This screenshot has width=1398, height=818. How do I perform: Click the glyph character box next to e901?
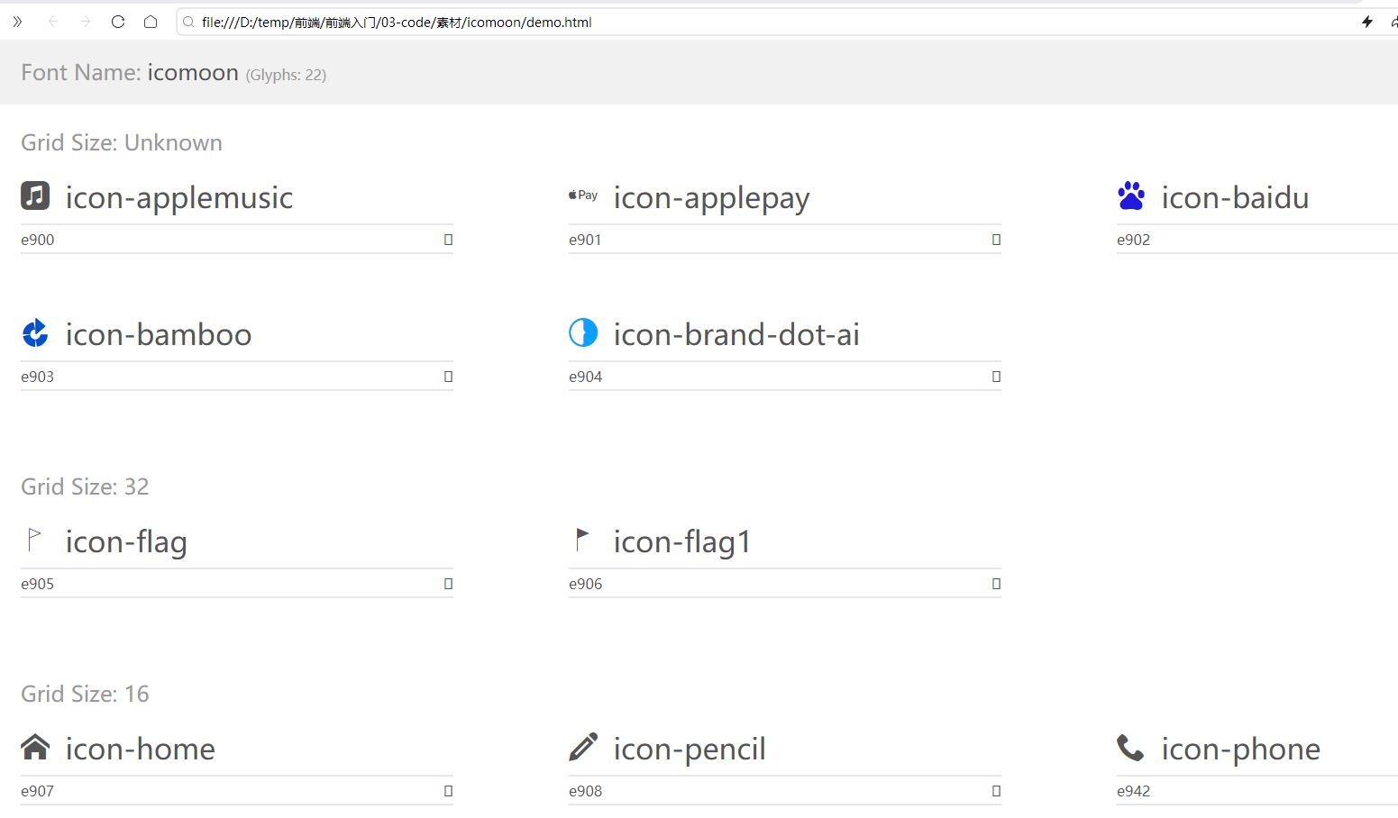996,240
